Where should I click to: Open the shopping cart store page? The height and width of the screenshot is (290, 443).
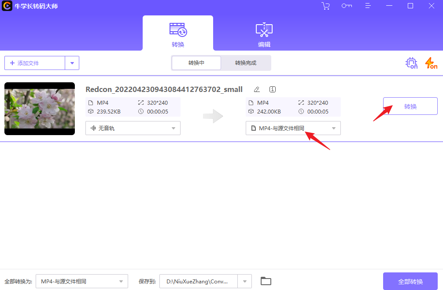pyautogui.click(x=325, y=6)
